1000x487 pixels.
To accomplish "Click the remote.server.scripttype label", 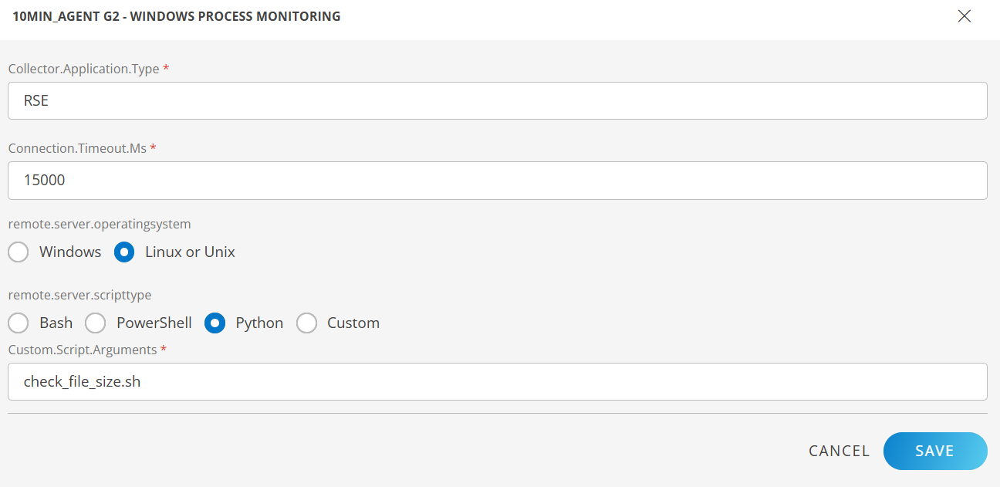I will (79, 296).
